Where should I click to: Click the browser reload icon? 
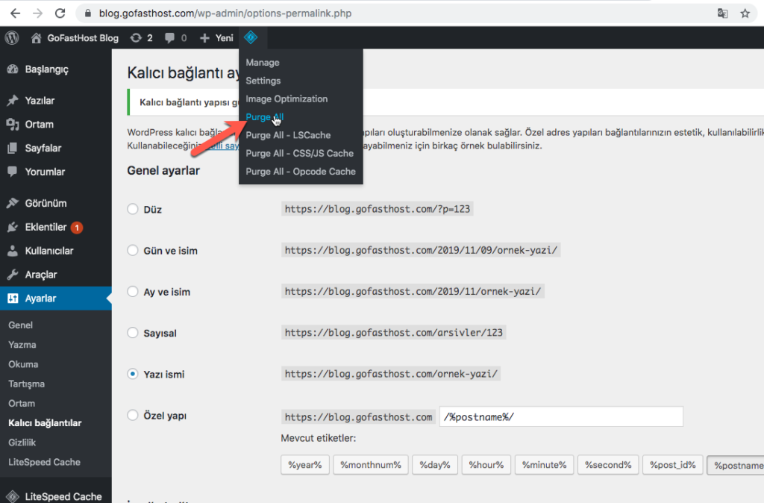point(60,13)
